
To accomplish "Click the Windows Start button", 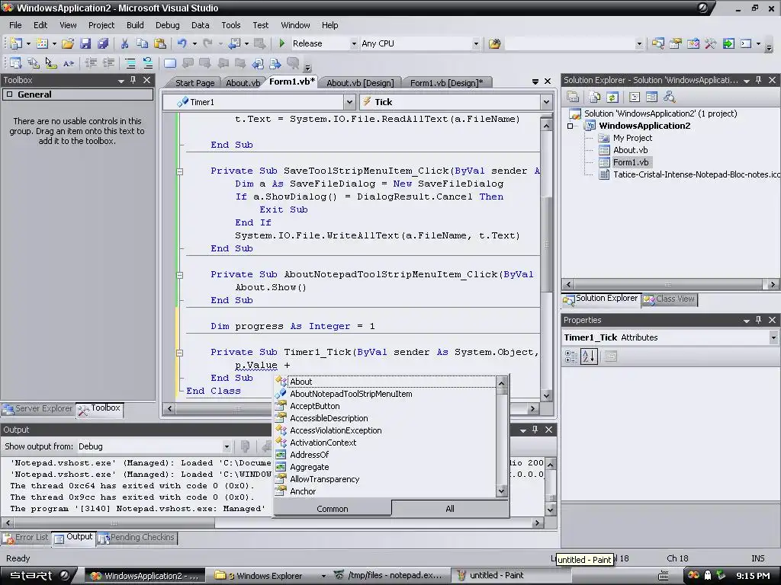I will click(x=39, y=576).
